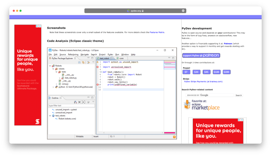
Task: Expand the test_robot.py tree node
Action: 60,78
